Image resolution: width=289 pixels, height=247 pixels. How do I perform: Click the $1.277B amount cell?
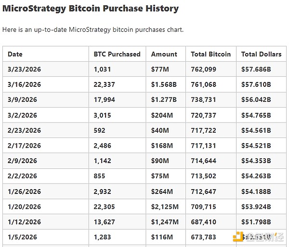click(164, 100)
